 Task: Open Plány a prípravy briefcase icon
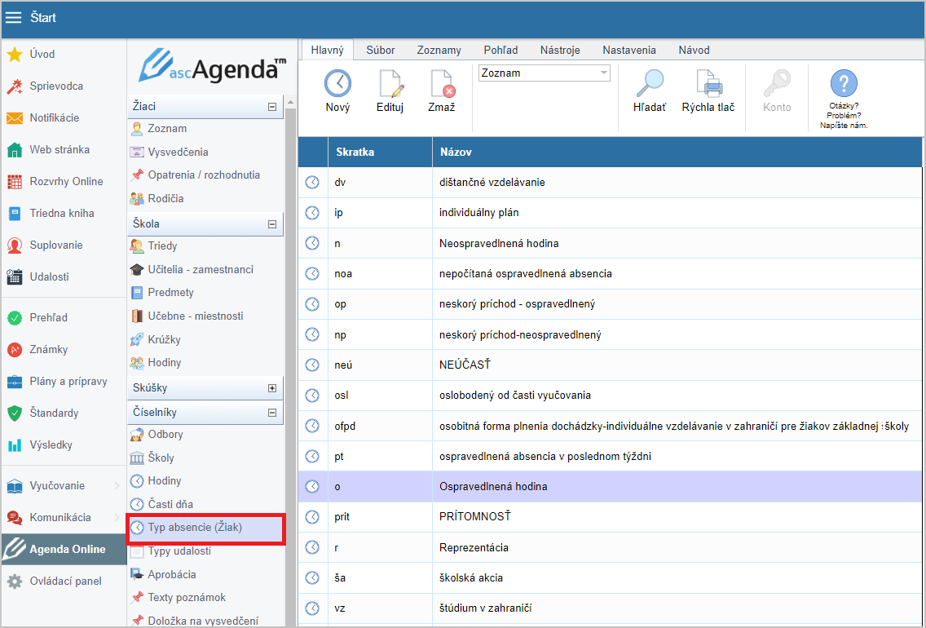(15, 382)
